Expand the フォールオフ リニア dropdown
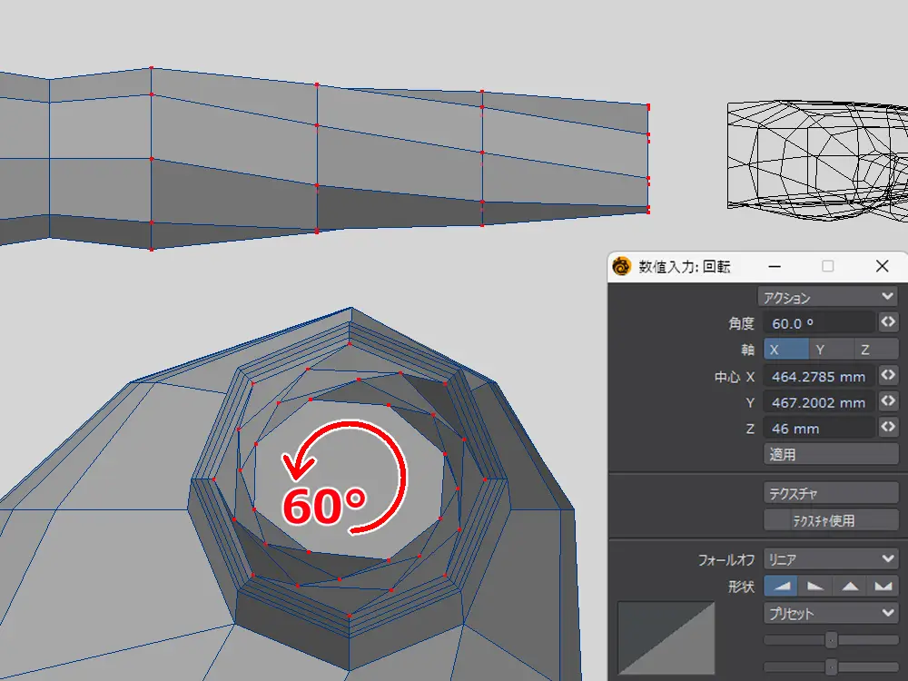This screenshot has height=681, width=908. (831, 559)
